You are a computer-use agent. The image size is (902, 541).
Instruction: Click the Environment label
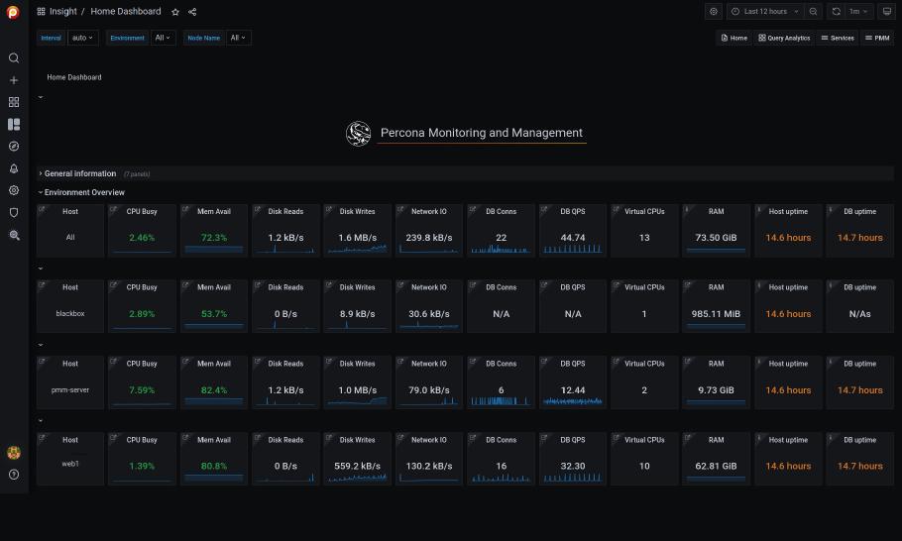[128, 38]
